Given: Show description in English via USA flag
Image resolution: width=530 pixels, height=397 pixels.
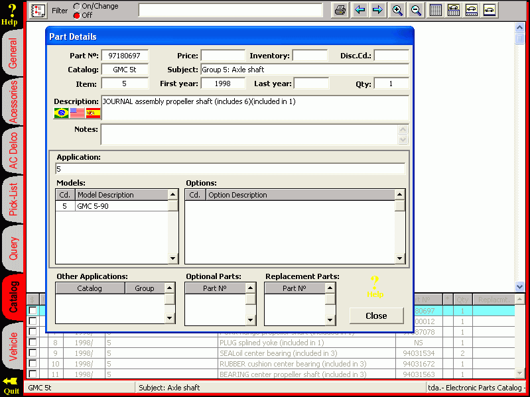Looking at the screenshot, I should tap(77, 113).
